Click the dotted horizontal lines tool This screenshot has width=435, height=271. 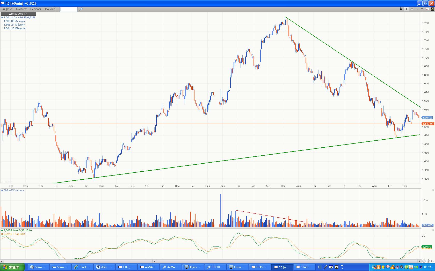click(422, 9)
